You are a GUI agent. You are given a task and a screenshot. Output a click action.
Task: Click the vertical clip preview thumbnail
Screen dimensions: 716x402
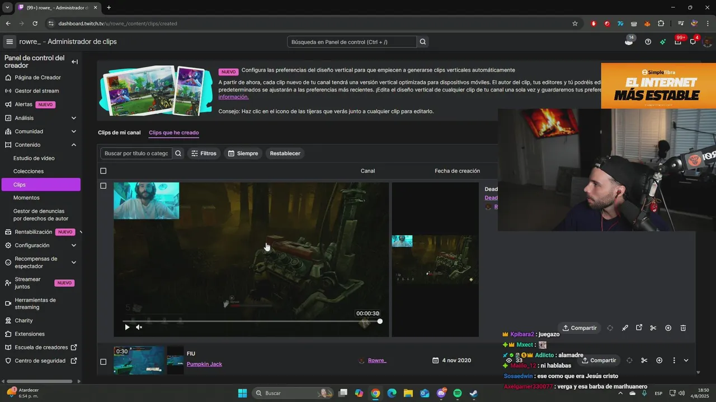pyautogui.click(x=435, y=260)
